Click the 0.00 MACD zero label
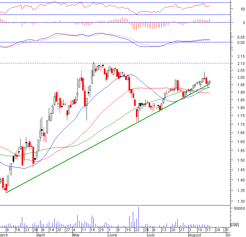Image resolution: width=246 pixels, height=237 pixels. coord(241,43)
